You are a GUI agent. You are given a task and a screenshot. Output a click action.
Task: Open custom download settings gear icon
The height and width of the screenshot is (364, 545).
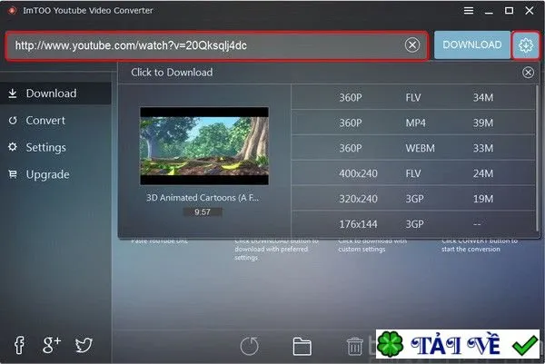(526, 44)
